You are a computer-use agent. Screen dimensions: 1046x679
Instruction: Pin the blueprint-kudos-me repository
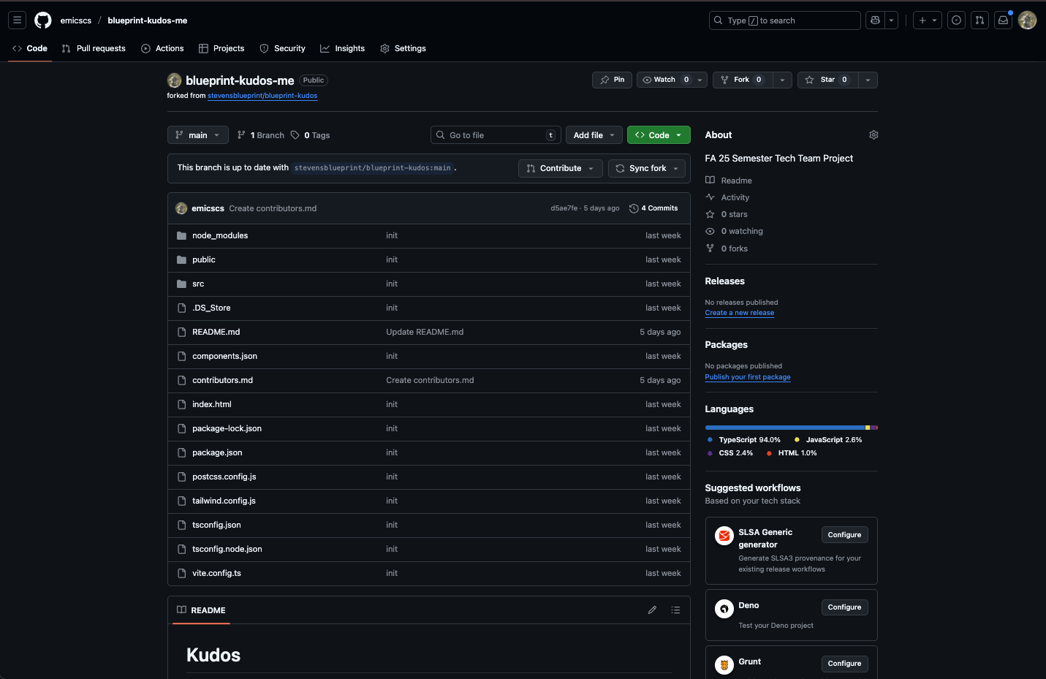tap(612, 80)
